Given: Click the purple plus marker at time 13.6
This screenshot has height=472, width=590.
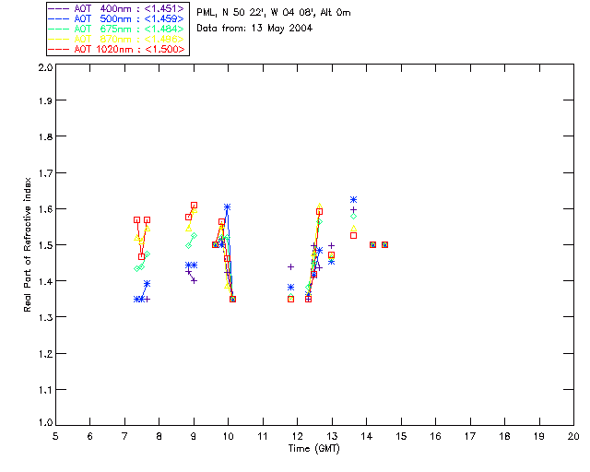Looking at the screenshot, I should click(353, 209).
